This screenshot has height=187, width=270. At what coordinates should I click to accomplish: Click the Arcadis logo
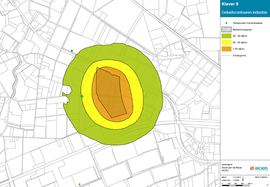[x=259, y=168]
